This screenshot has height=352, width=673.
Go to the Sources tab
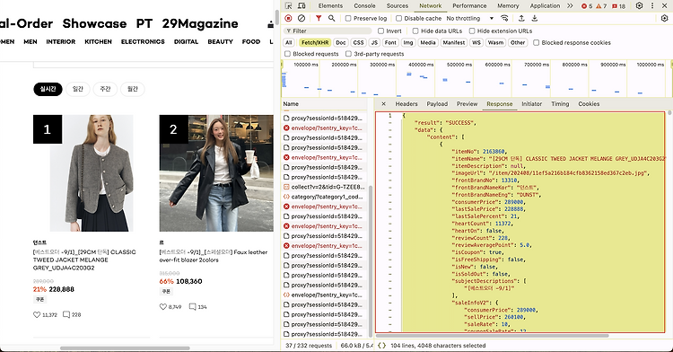click(x=398, y=6)
